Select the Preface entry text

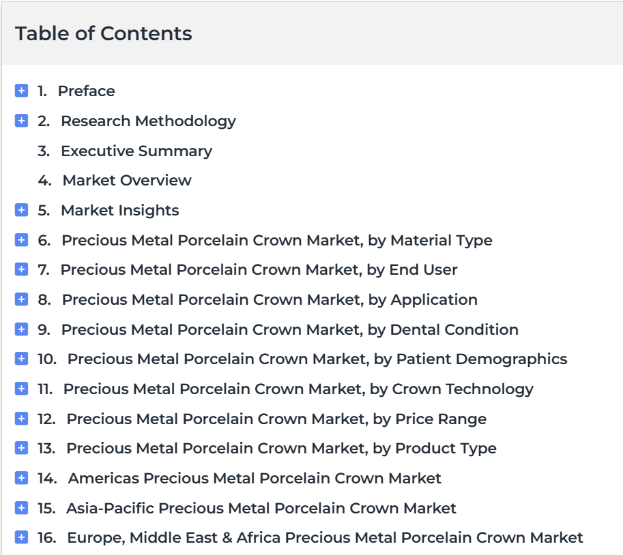click(x=86, y=91)
